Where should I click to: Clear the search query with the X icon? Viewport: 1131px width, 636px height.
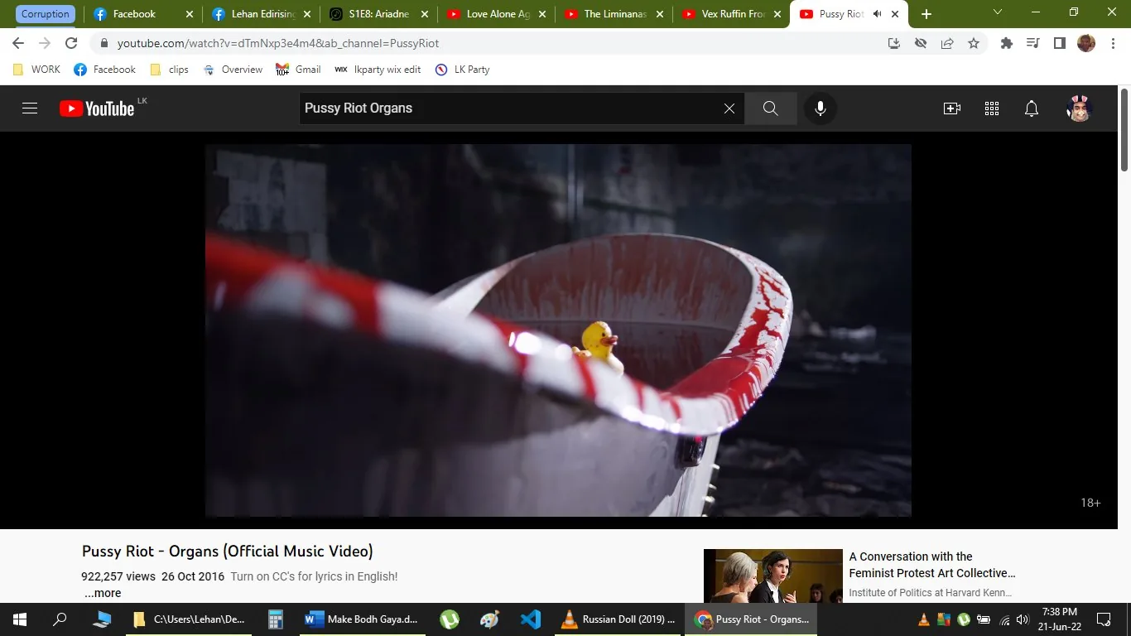[728, 108]
